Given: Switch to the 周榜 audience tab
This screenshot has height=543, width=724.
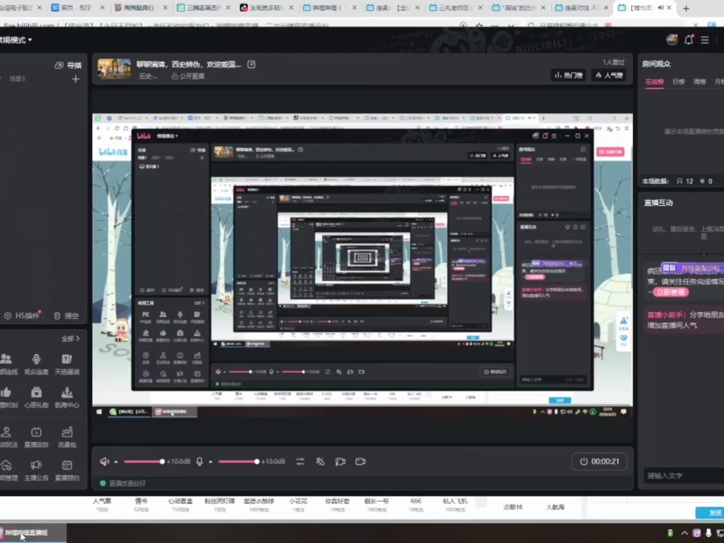Looking at the screenshot, I should pyautogui.click(x=699, y=82).
